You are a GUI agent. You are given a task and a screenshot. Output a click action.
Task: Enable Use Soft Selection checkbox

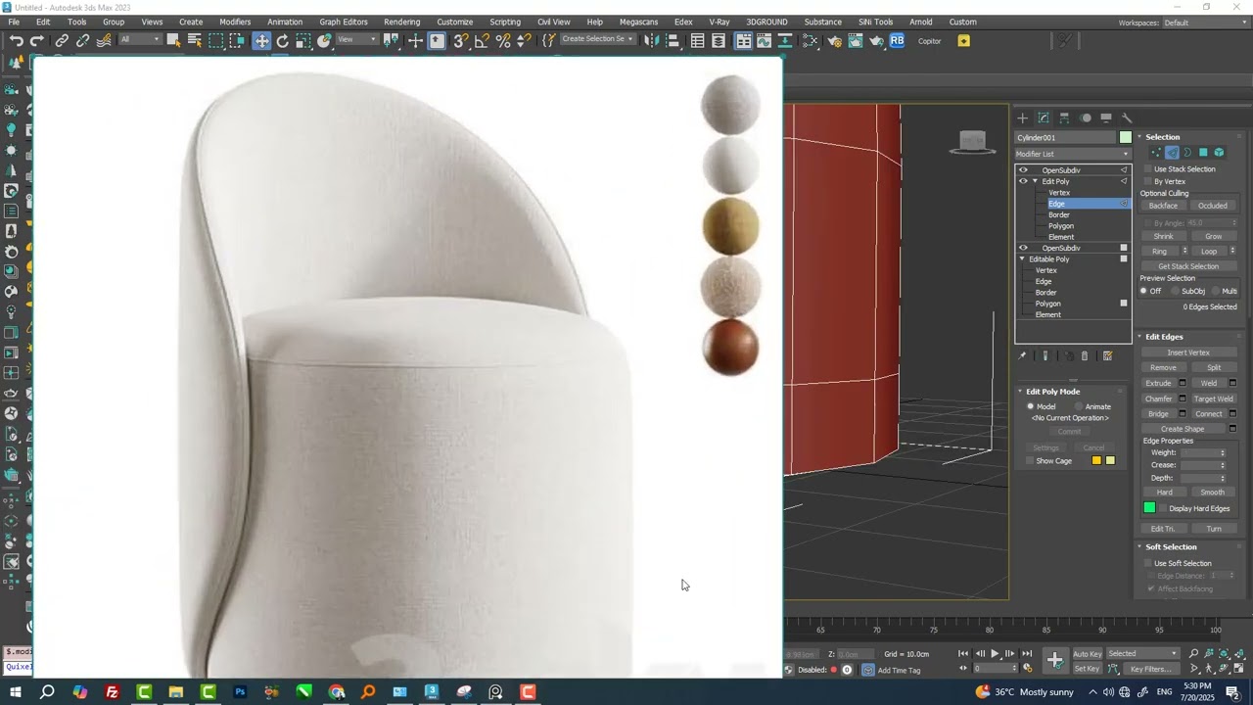click(x=1147, y=563)
